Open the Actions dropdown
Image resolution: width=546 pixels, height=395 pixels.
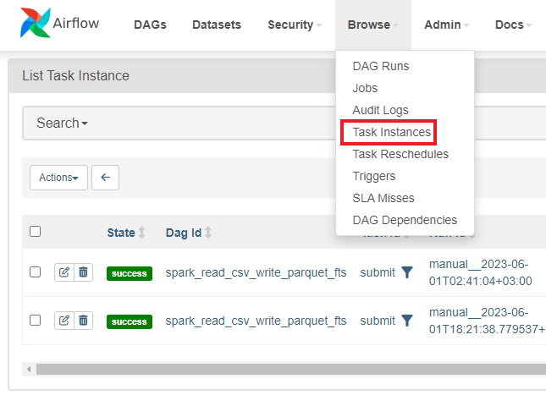[58, 178]
